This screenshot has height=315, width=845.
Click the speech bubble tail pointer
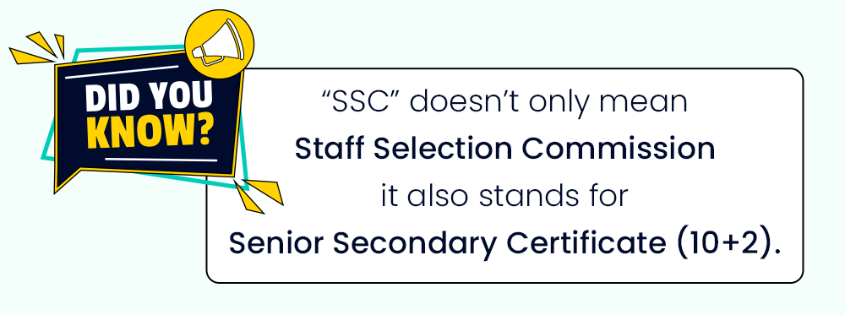pyautogui.click(x=68, y=180)
